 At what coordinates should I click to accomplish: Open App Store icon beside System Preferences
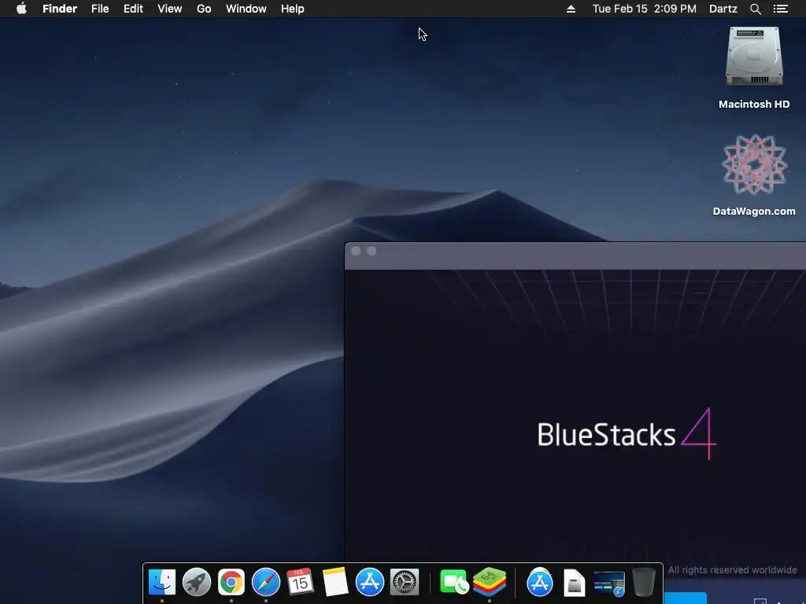370,583
